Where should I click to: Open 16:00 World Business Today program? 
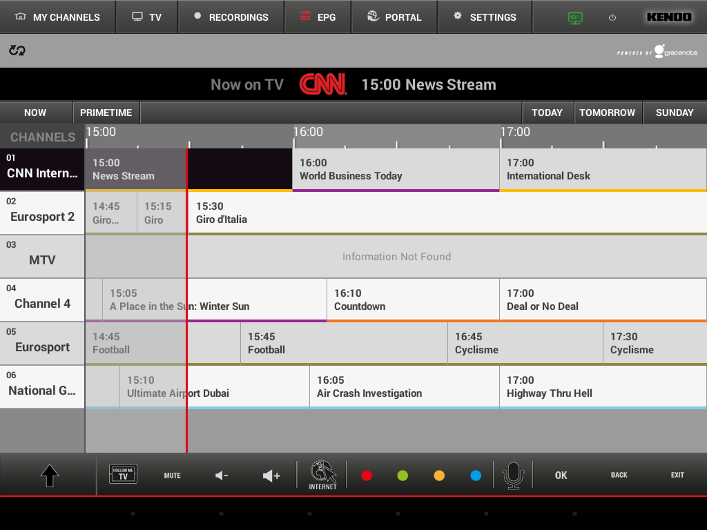[x=396, y=169]
